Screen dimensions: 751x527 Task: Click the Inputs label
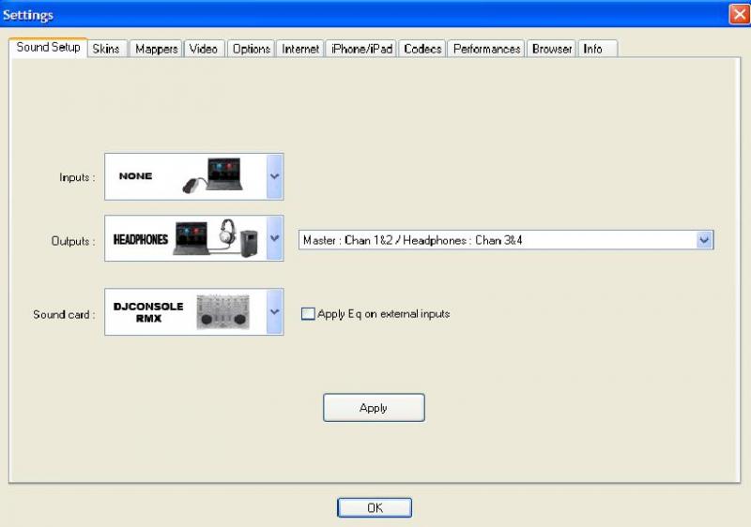[x=77, y=177]
